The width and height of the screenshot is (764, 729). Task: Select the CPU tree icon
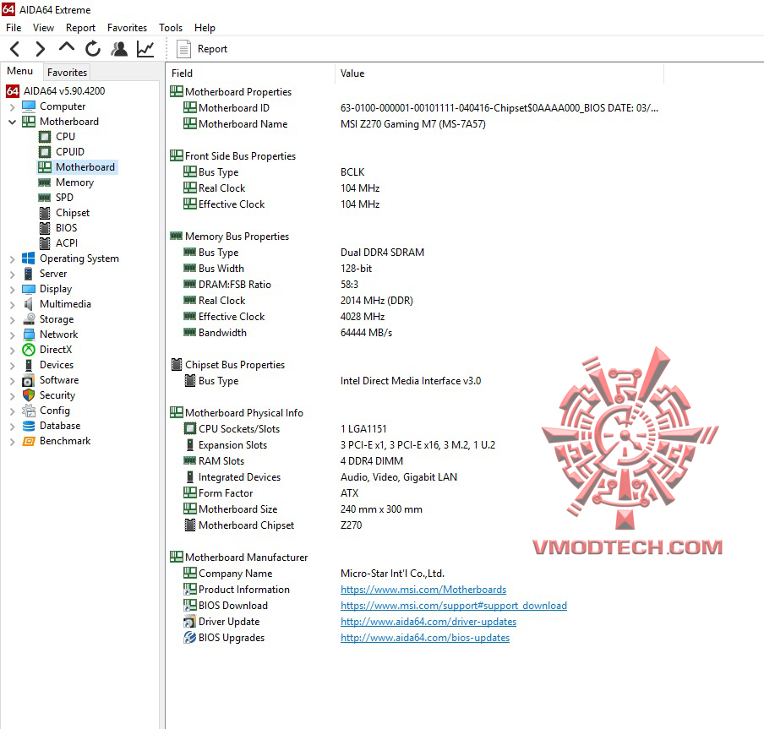point(45,137)
